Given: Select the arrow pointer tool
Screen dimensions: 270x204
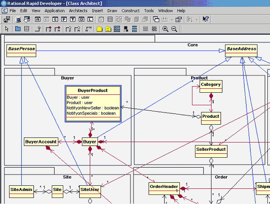Looking at the screenshot, I should tap(7, 29).
